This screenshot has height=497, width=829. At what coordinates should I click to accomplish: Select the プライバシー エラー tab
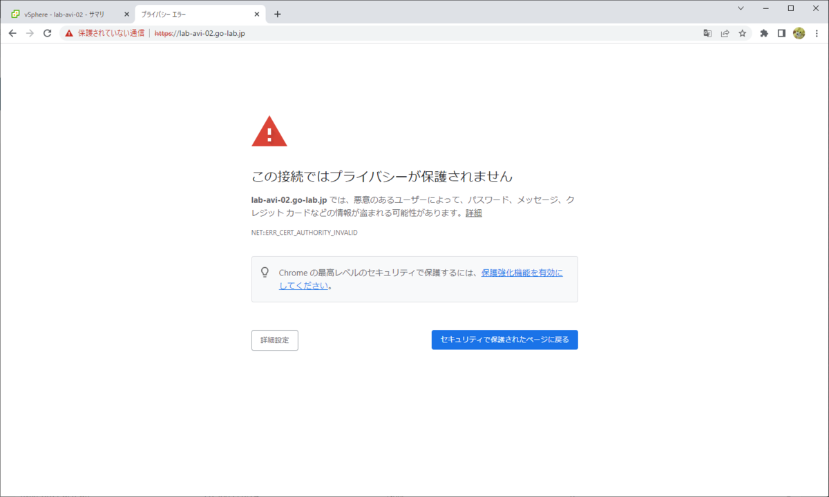[x=199, y=14]
